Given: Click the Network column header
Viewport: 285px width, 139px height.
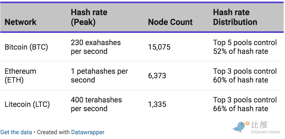Looking at the screenshot, I should [x=21, y=22].
